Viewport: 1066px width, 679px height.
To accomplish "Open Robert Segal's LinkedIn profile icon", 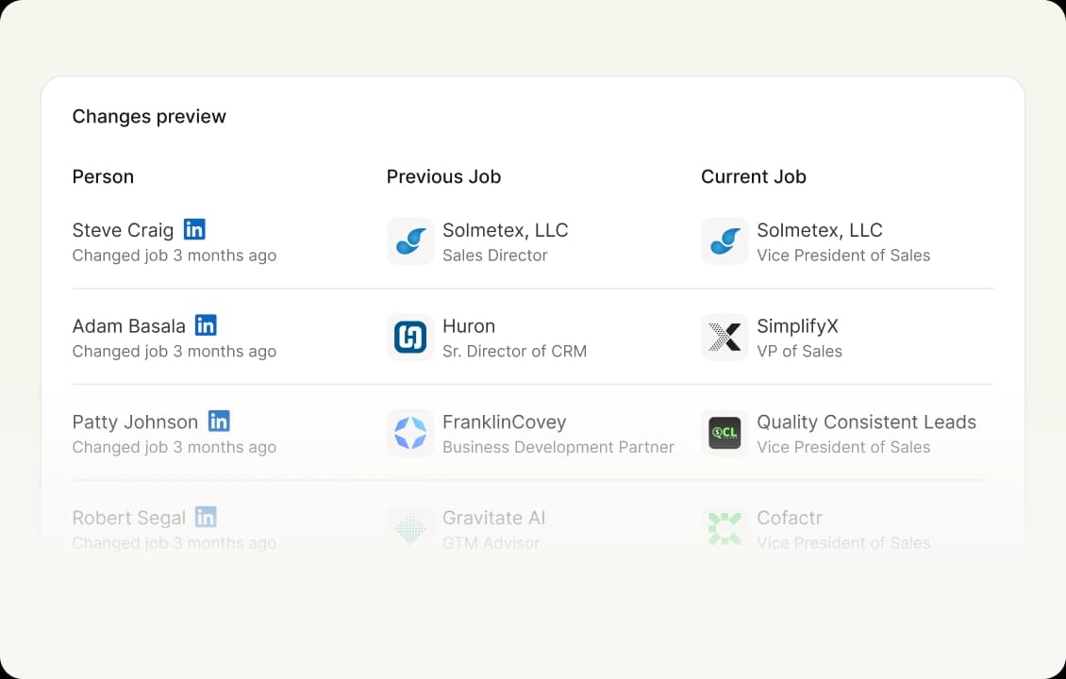I will (x=206, y=517).
